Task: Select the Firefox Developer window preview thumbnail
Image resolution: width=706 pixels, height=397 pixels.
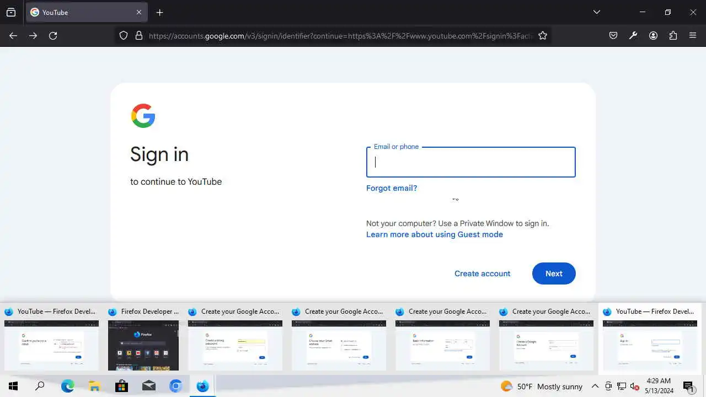Action: tap(143, 339)
